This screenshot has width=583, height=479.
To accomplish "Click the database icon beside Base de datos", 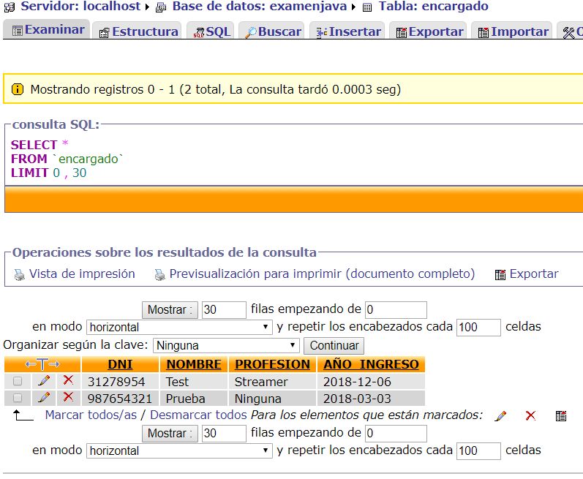I will [161, 7].
